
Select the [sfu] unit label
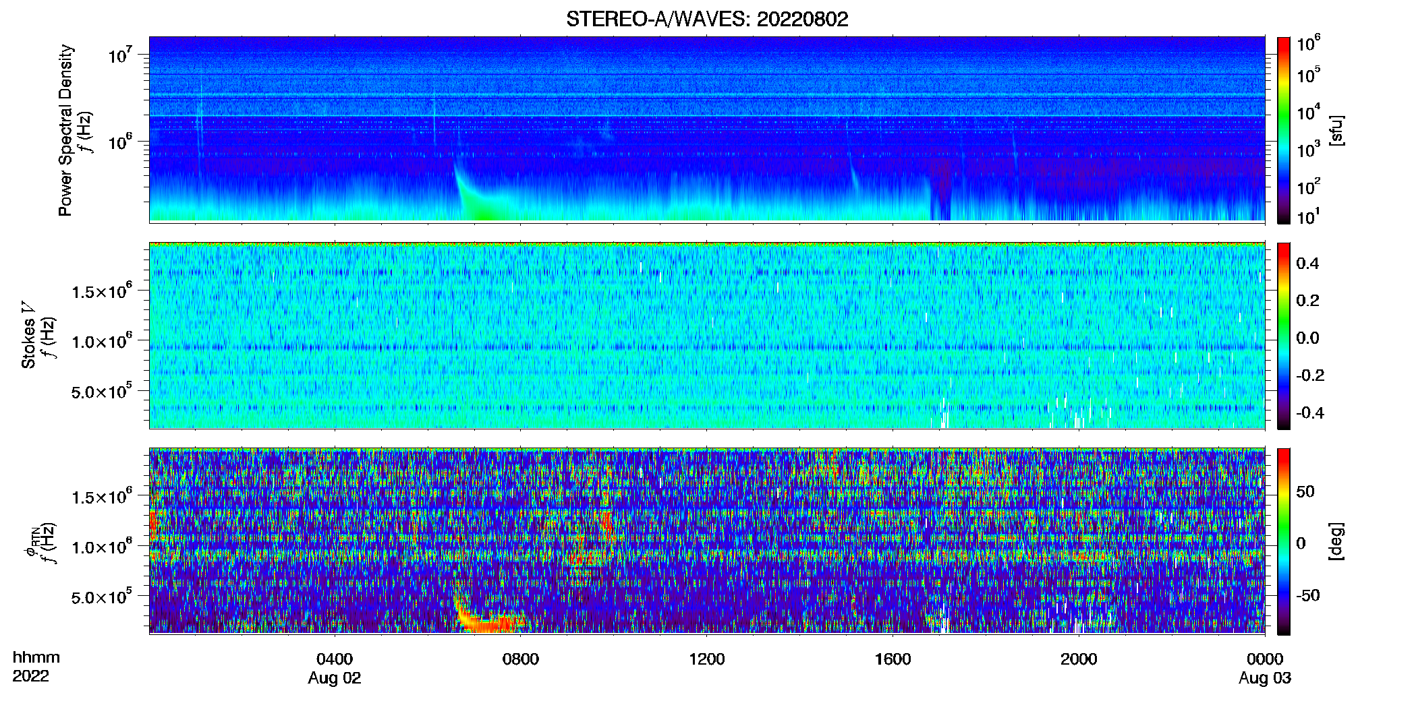click(1336, 130)
